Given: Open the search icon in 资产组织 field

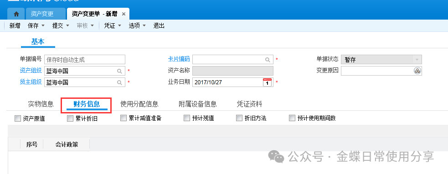Looking at the screenshot, I should [119, 71].
